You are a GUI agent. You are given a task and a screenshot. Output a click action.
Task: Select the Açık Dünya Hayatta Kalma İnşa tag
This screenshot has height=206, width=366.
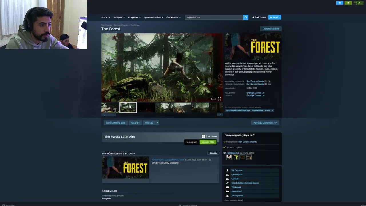[238, 110]
